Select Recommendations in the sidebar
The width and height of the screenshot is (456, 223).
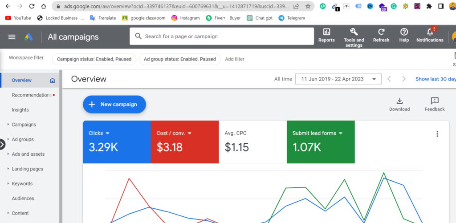(x=31, y=95)
